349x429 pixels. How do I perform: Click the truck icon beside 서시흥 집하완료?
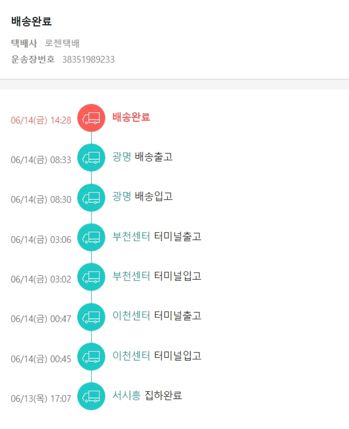[91, 396]
